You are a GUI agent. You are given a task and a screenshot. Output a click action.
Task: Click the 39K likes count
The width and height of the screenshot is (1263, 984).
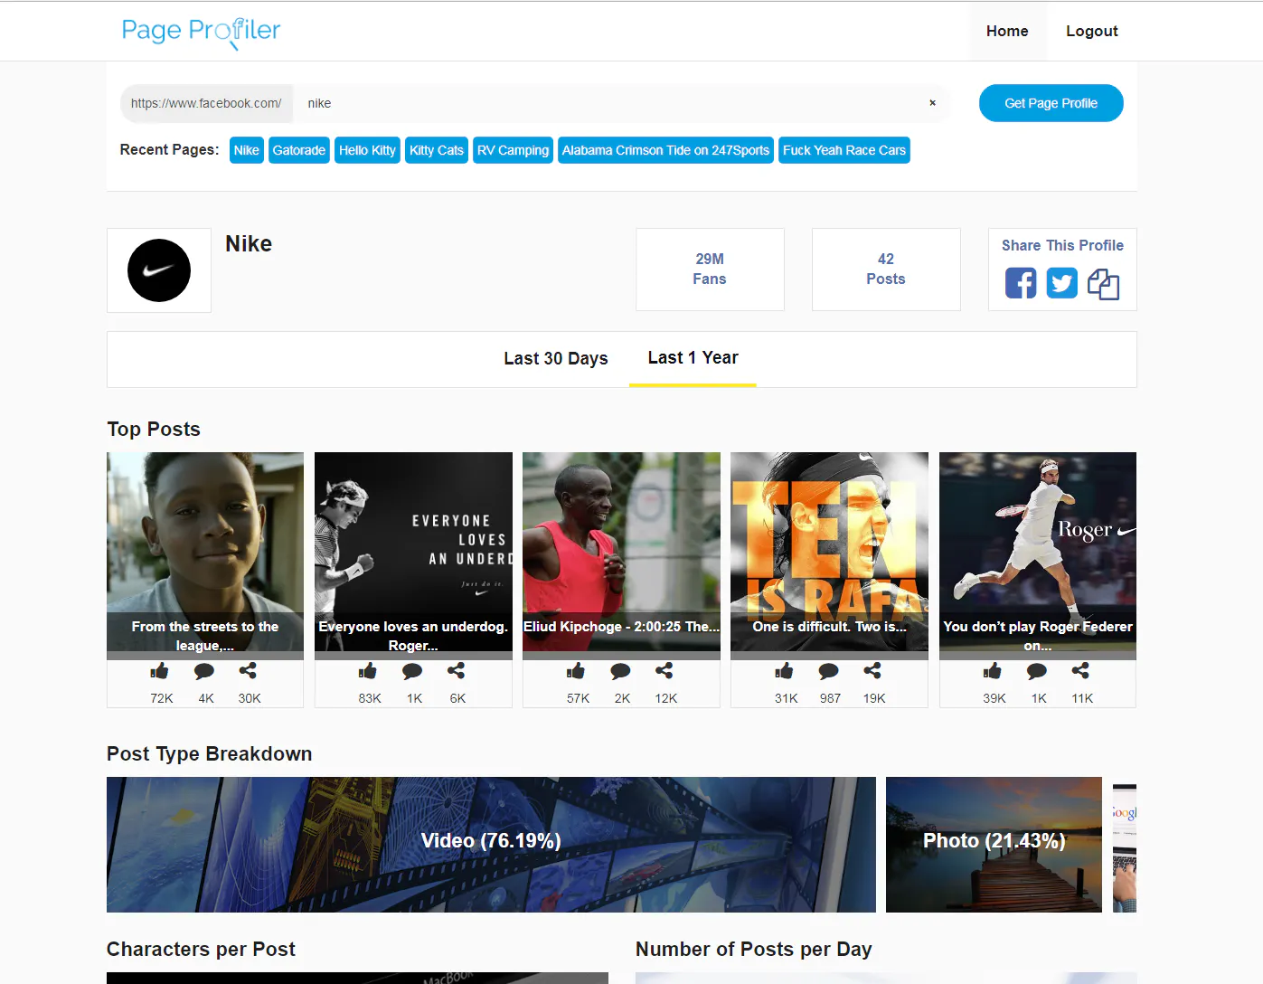pos(994,698)
